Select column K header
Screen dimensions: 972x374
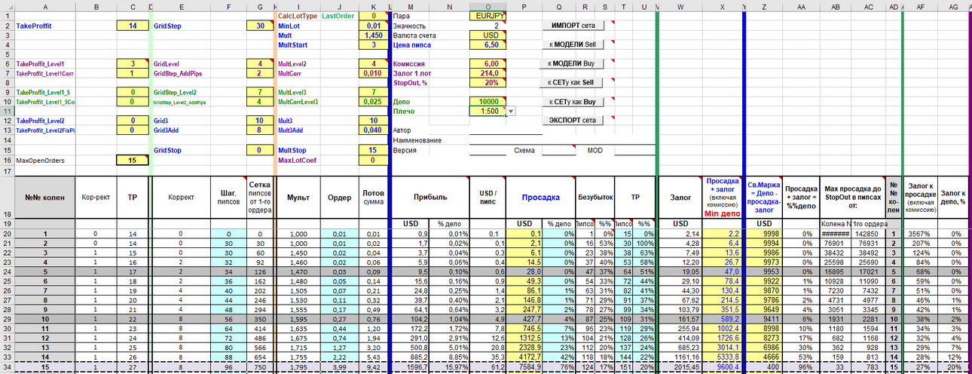[x=373, y=7]
